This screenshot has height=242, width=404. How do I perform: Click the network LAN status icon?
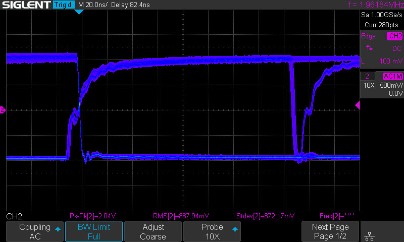[x=369, y=235]
